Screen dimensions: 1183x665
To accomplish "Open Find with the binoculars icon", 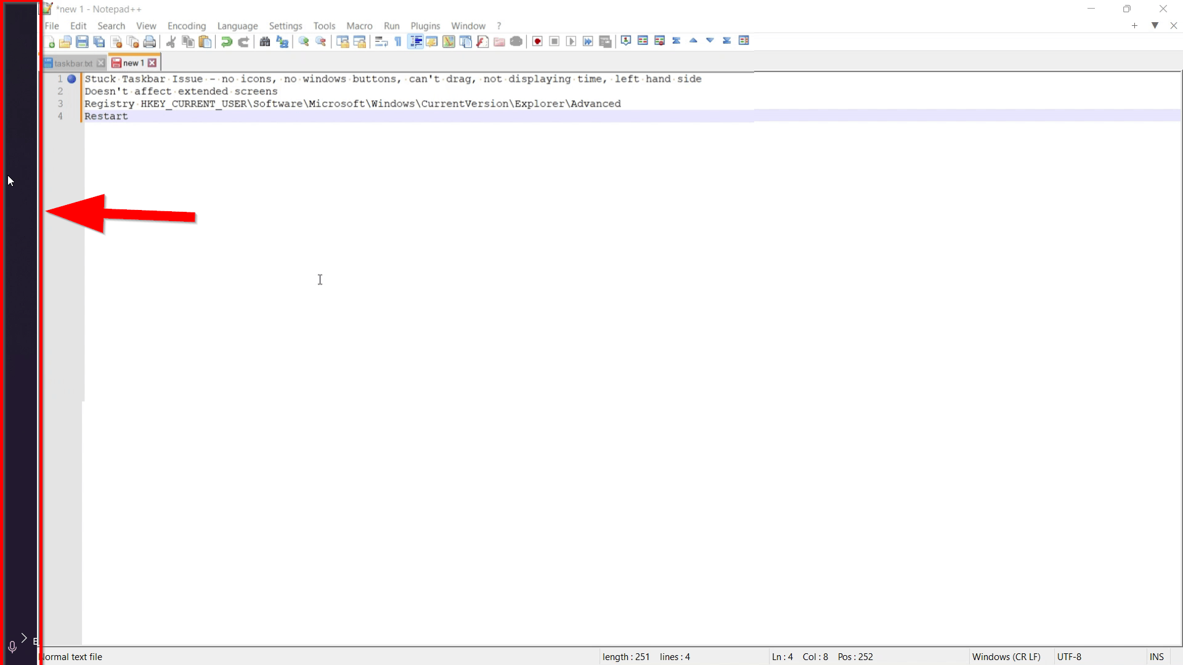I will click(x=265, y=41).
